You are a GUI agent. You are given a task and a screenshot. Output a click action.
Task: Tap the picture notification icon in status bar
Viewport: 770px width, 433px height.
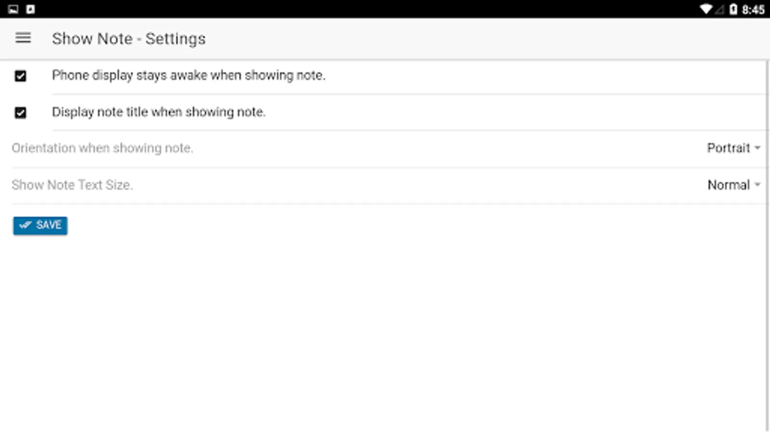coord(13,9)
